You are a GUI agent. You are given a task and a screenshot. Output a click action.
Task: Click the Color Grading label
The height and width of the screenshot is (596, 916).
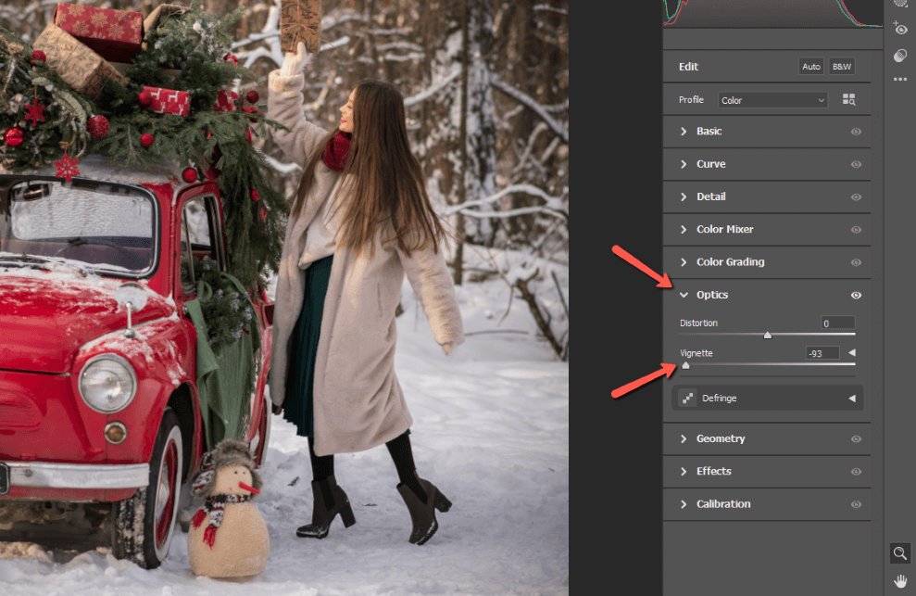click(x=730, y=262)
